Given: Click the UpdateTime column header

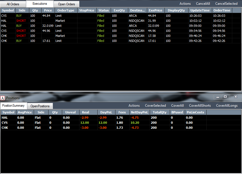Looking at the screenshot, I should pyautogui.click(x=200, y=10).
